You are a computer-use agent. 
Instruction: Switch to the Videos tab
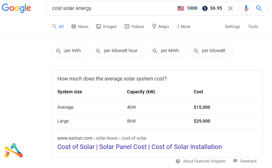[x=134, y=27]
